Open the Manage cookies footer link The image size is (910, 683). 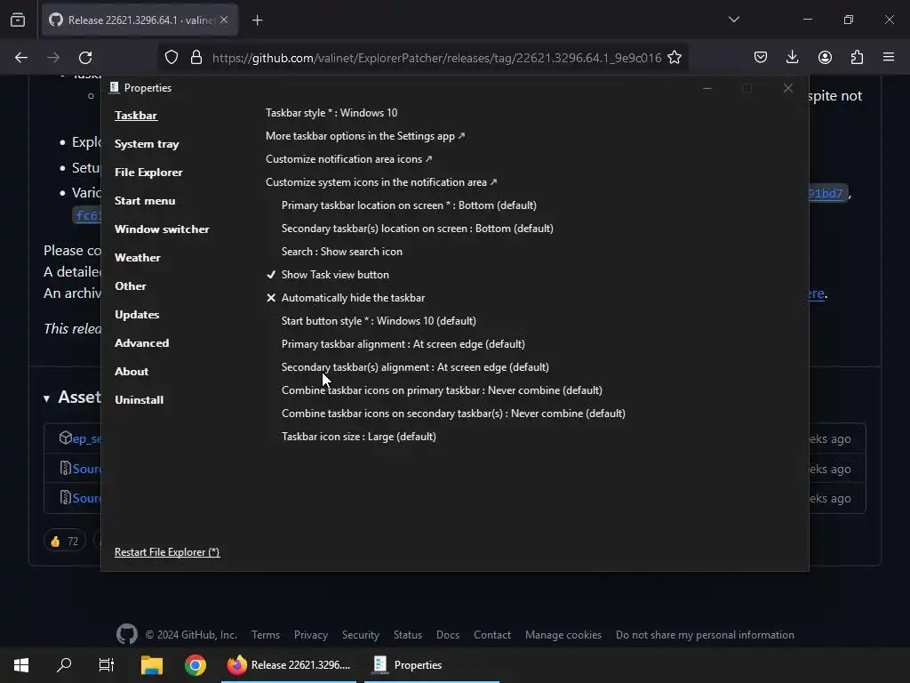point(563,635)
